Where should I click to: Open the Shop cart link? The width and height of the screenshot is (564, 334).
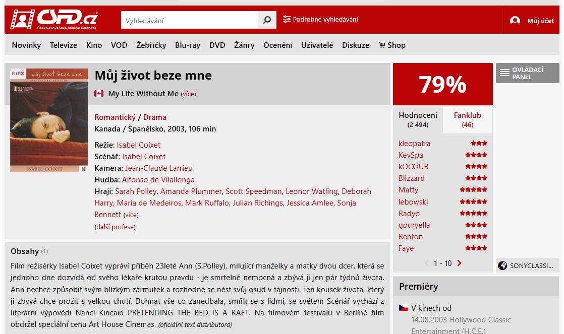tap(392, 45)
